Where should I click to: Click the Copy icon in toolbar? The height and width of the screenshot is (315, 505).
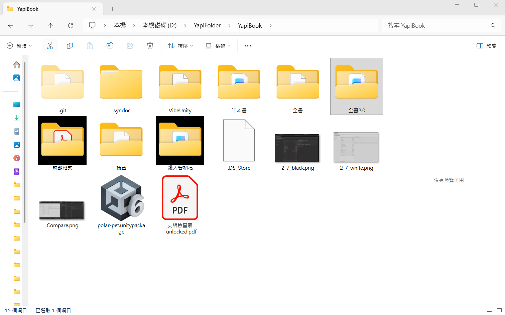(x=70, y=46)
